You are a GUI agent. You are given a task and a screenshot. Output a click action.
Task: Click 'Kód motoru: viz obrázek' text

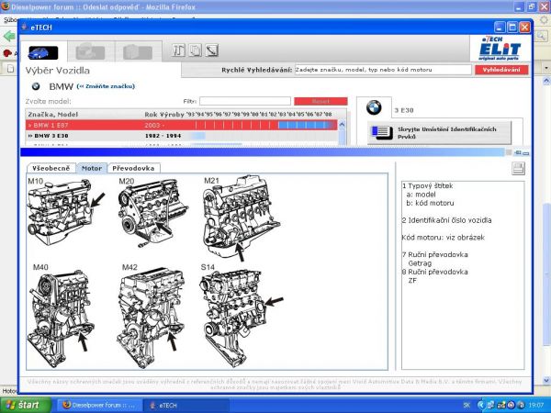[x=444, y=238]
